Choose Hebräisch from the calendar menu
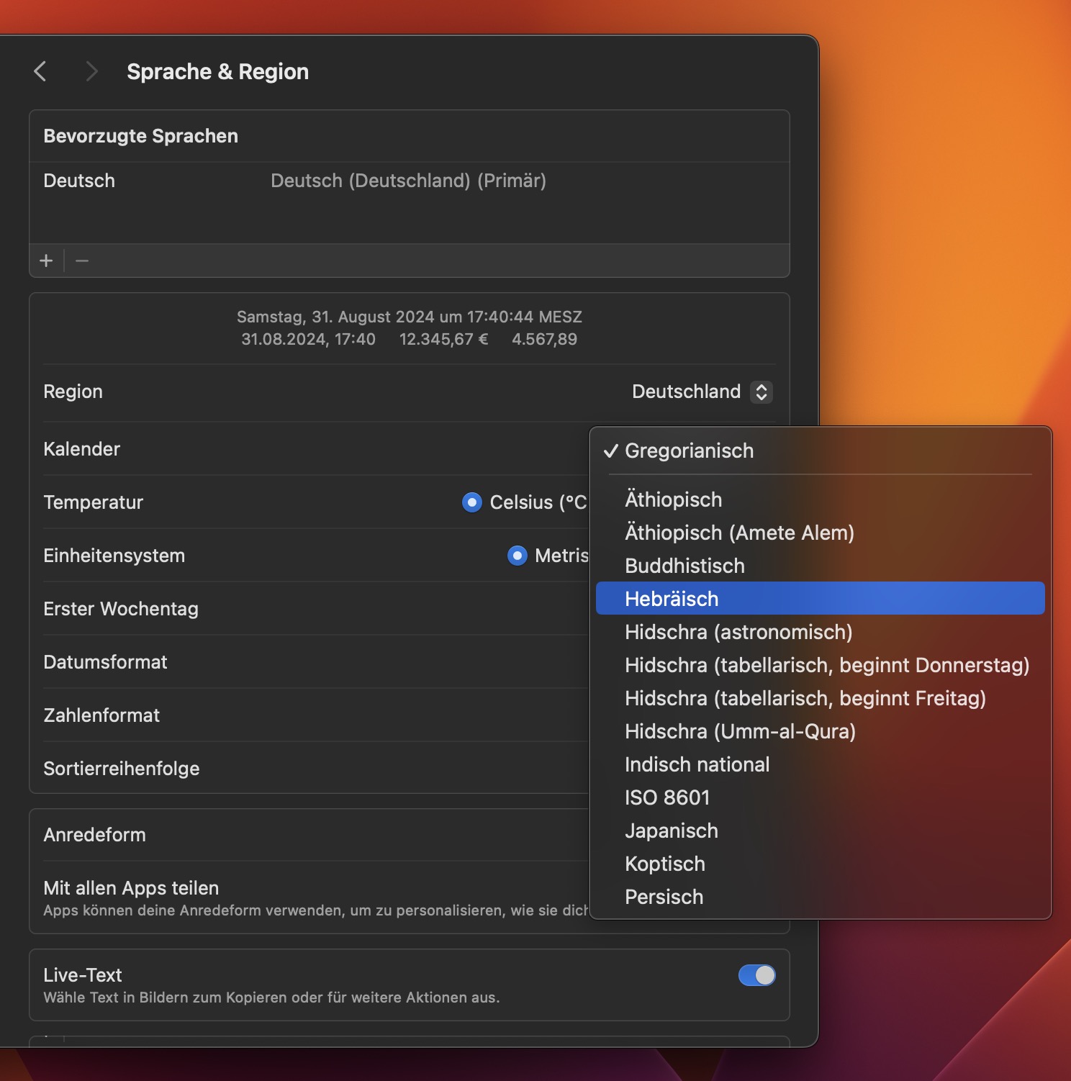 672,599
